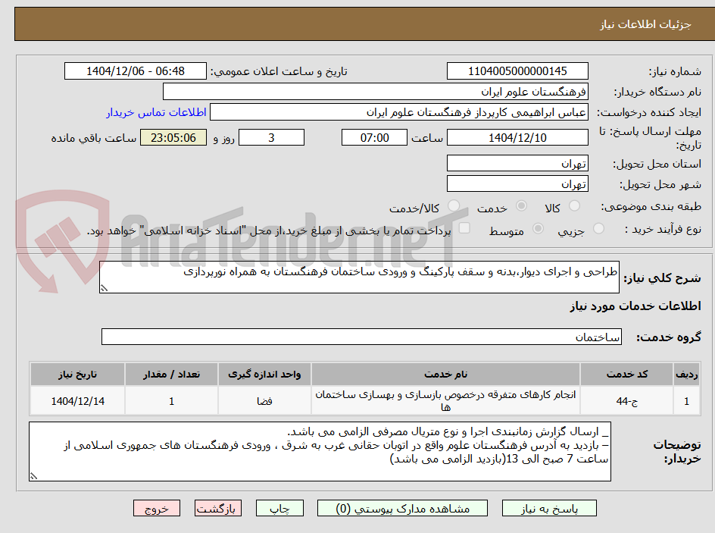The image size is (715, 533).
Task: Click the deadline date field 1404/12/10
Action: (517, 137)
